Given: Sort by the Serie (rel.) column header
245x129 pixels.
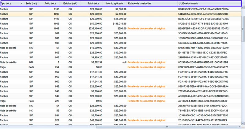Looking at the screenshot, I should pyautogui.click(x=31, y=3).
